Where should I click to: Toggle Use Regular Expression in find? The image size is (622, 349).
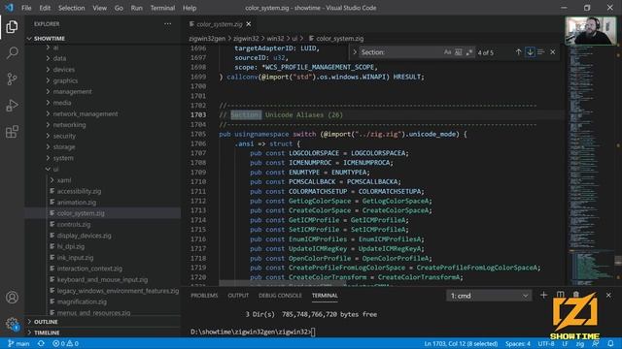pyautogui.click(x=468, y=52)
